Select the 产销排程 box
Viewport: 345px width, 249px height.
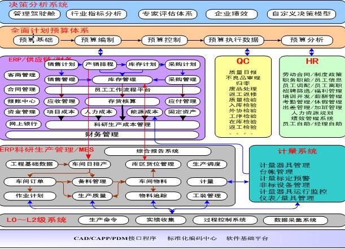coord(99,64)
